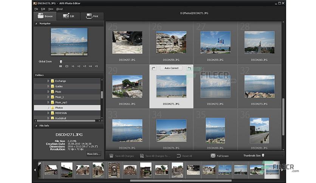Click the filmstrip horizontal scrollbar

pos(181,181)
